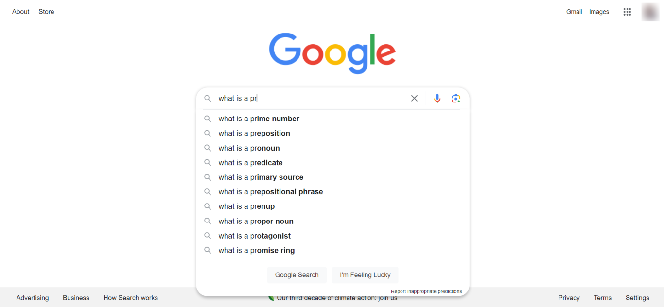Click the search magnifier inside the search bar
The image size is (664, 307).
tap(208, 98)
